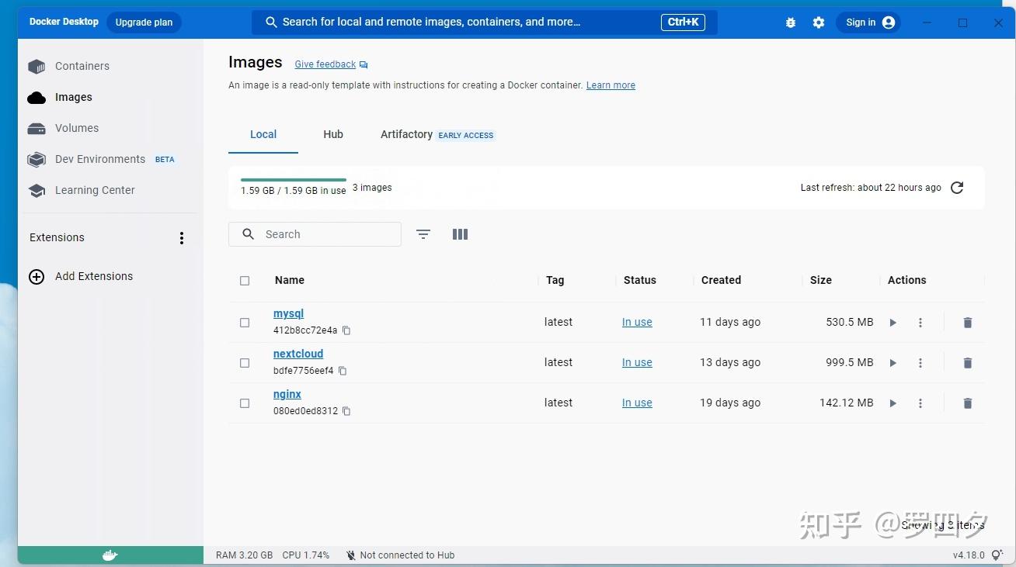The width and height of the screenshot is (1016, 567).
Task: Copy the mysql image ID
Action: coord(346,330)
